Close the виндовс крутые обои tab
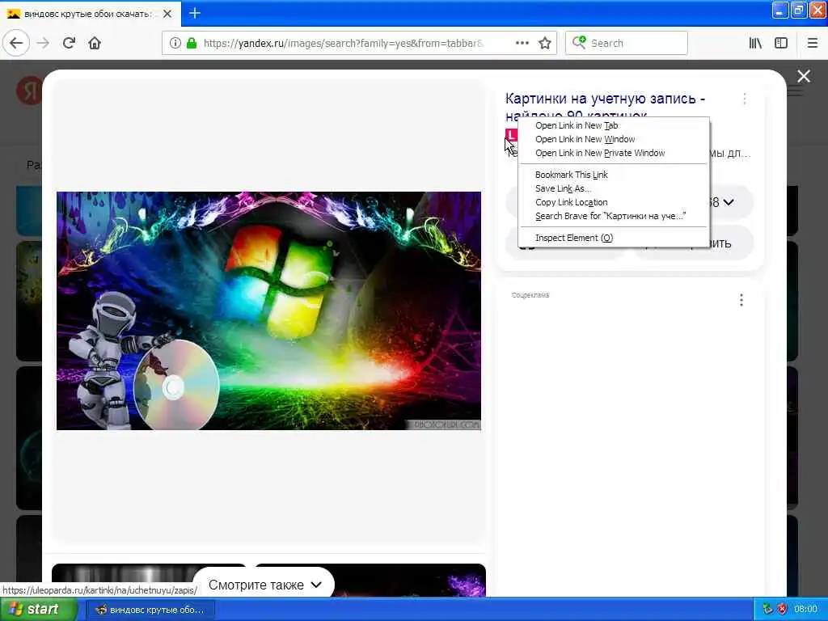This screenshot has height=621, width=828. [x=167, y=14]
